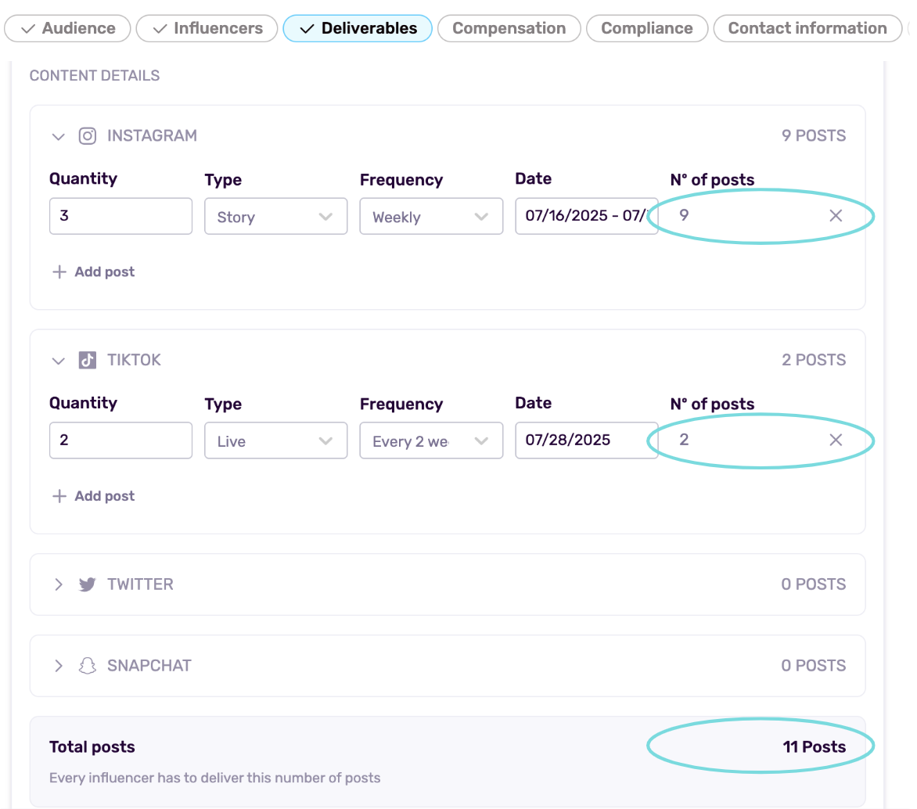The width and height of the screenshot is (917, 809).
Task: Click the 11 Posts total value
Action: point(814,747)
